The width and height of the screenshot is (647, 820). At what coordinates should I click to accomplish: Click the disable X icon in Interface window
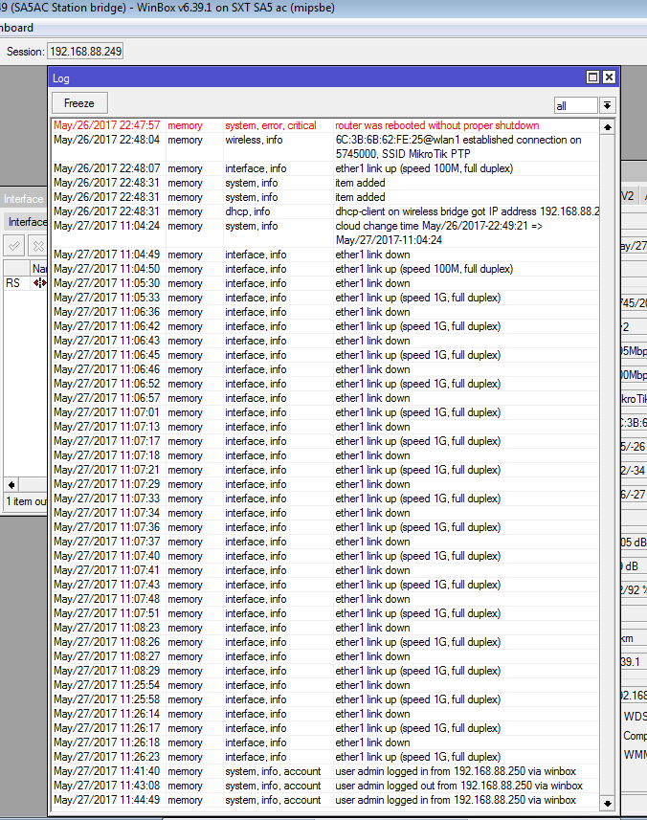pyautogui.click(x=37, y=245)
